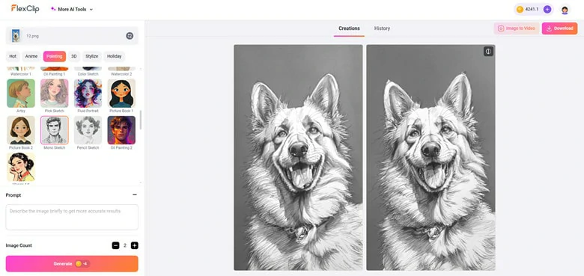The image size is (584, 276).
Task: Choose the Oil Painting 2 style
Action: click(x=121, y=130)
